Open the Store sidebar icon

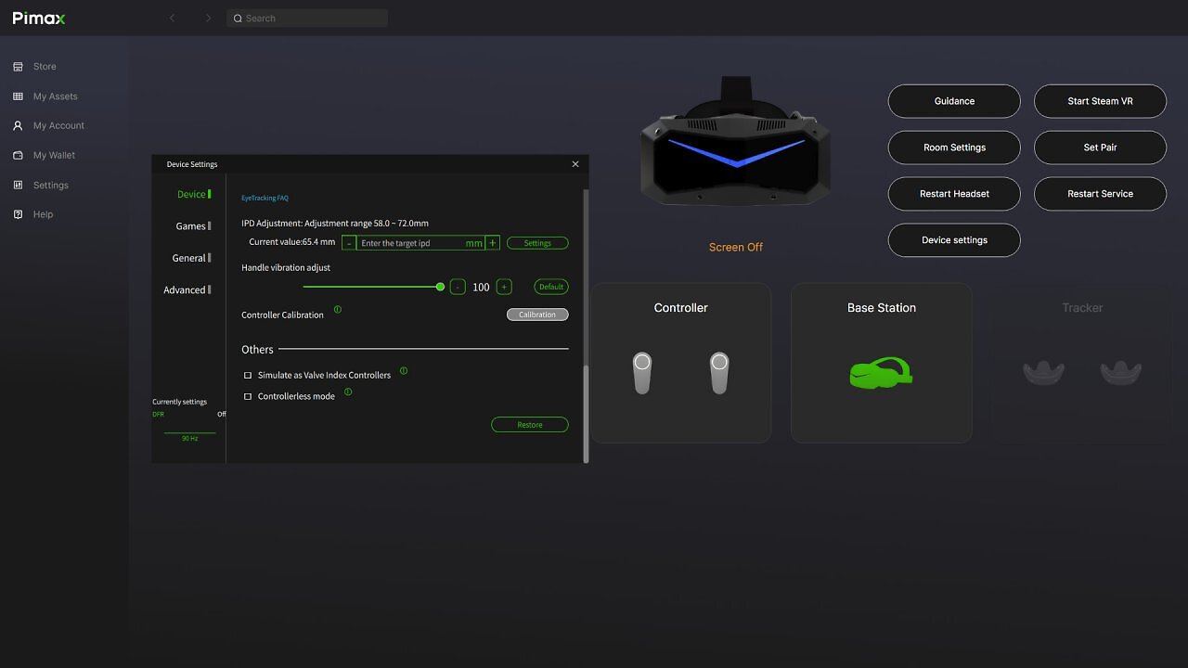pos(18,67)
